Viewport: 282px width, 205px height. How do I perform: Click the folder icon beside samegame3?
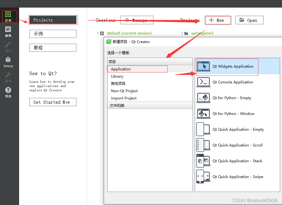coord(186,33)
